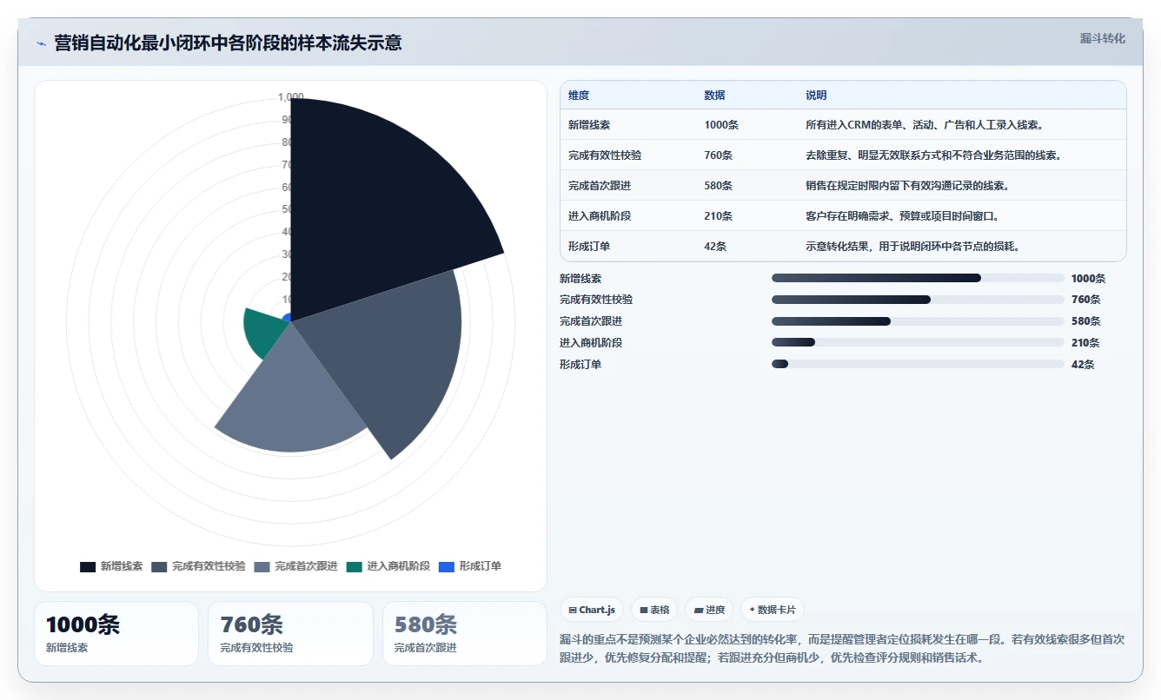The image size is (1161, 700).
Task: Click the 说明 column header
Action: click(816, 96)
